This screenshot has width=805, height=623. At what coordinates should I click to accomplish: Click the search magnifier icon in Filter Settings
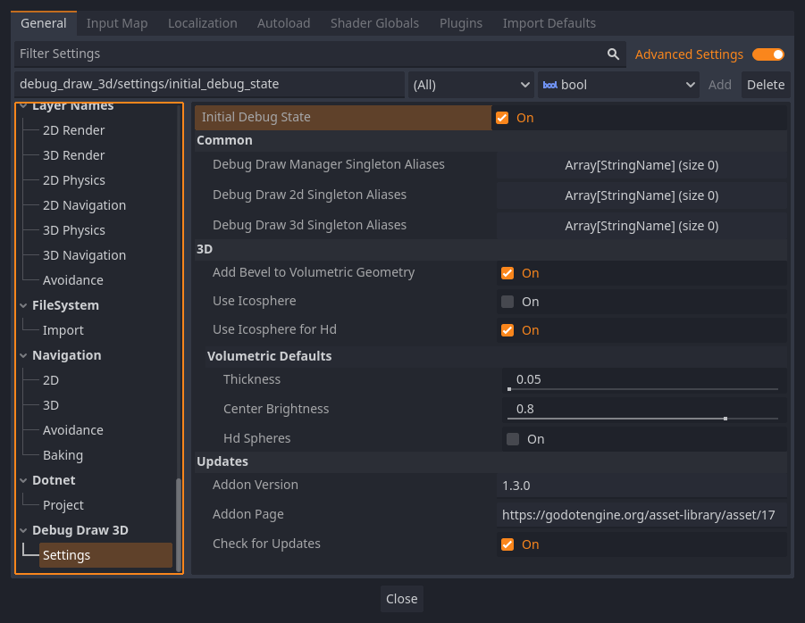coord(613,54)
